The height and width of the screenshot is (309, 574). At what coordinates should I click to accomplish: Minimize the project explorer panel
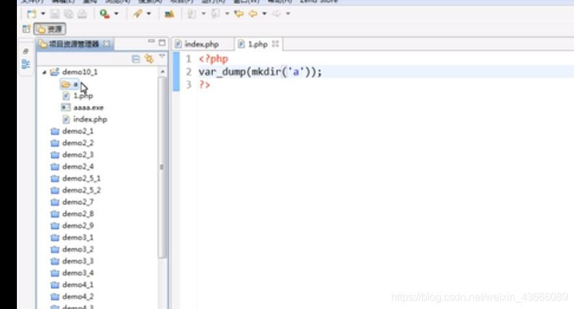pos(151,42)
